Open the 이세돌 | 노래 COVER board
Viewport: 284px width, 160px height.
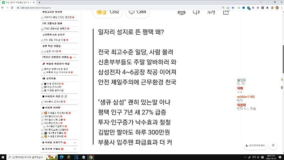(55, 130)
